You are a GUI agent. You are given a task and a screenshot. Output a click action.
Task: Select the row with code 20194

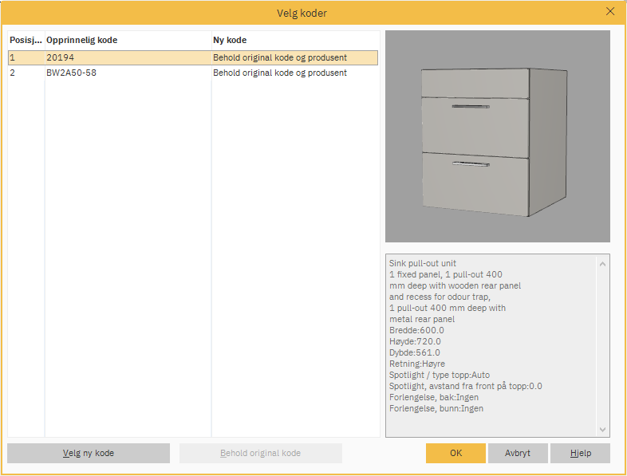click(x=193, y=57)
